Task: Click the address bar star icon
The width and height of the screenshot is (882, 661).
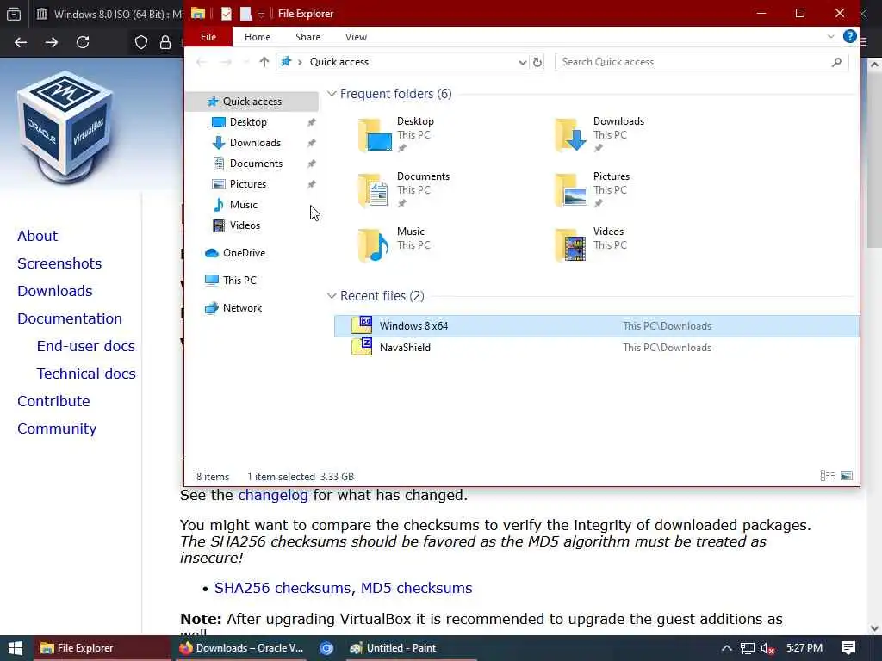Action: (286, 62)
